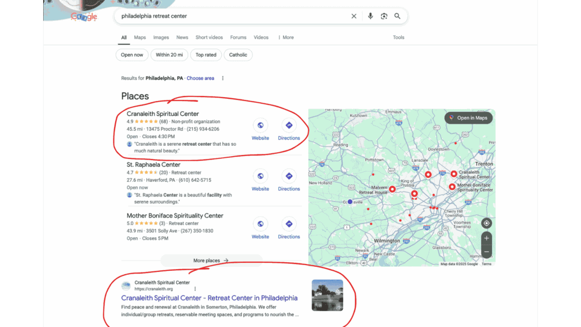Get Directions icon for Mother Boniface Spirituality Center
Screen dimensions: 581x327
click(x=289, y=224)
